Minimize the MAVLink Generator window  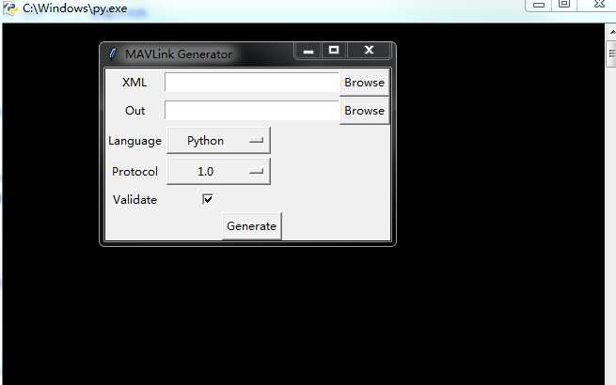tap(308, 50)
